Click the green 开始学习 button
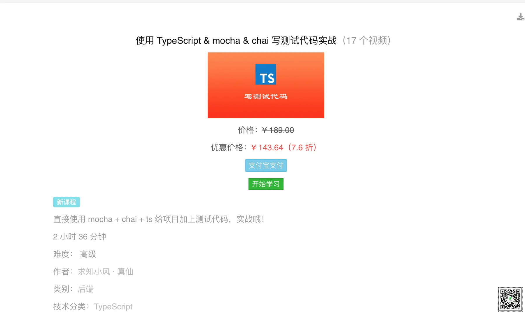Viewport: 525px width, 314px height. (266, 184)
